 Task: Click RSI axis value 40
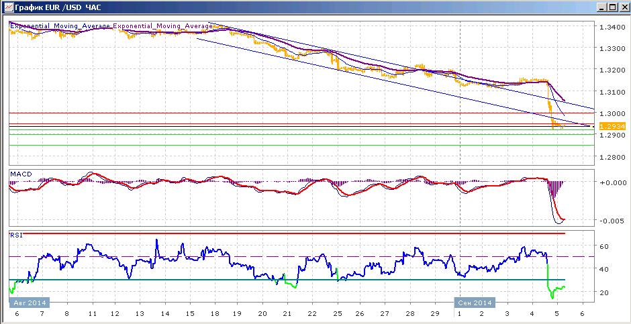tap(604, 269)
